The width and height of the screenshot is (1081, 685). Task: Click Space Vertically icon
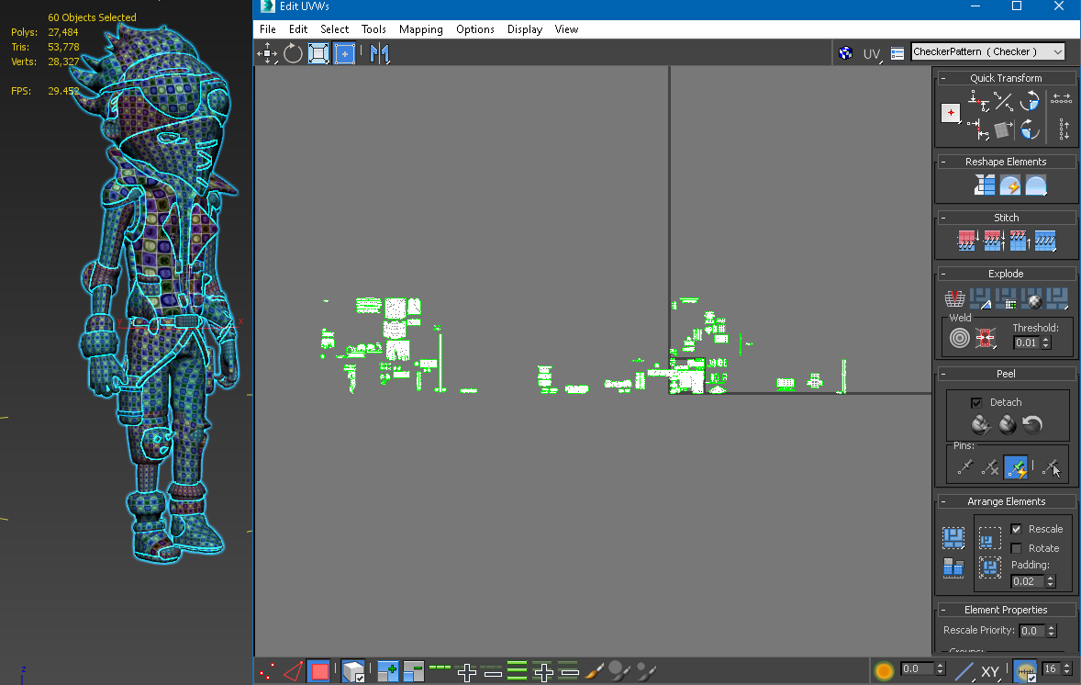(1064, 129)
